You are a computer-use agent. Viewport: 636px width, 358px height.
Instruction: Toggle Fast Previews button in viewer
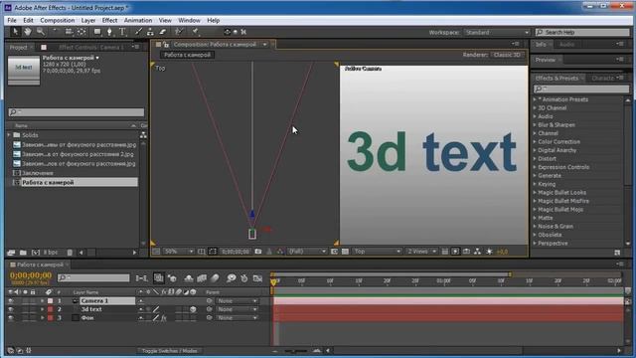[x=455, y=252]
